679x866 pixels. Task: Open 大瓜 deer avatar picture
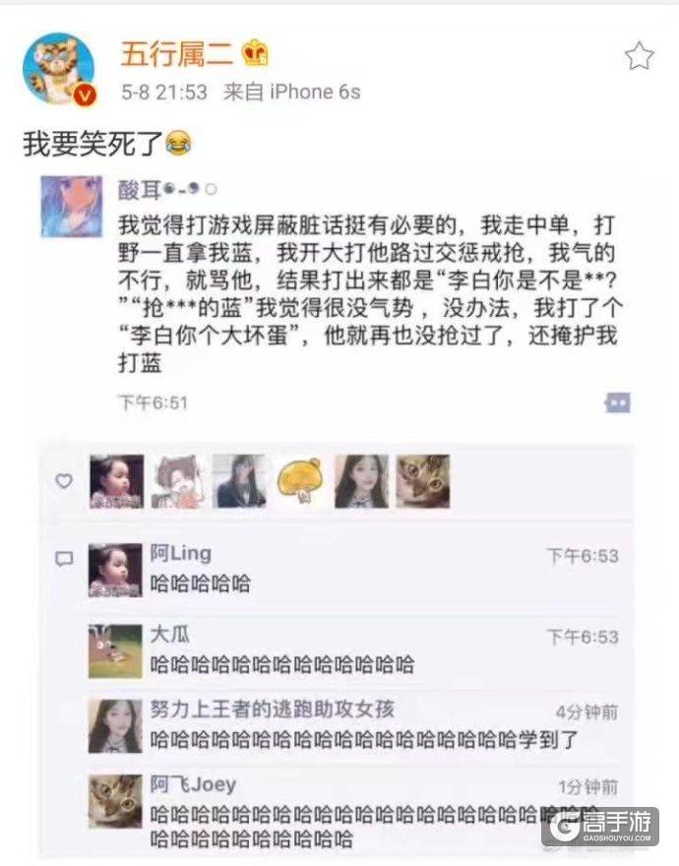pos(115,651)
